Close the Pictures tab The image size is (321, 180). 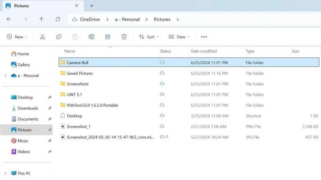[x=76, y=6]
